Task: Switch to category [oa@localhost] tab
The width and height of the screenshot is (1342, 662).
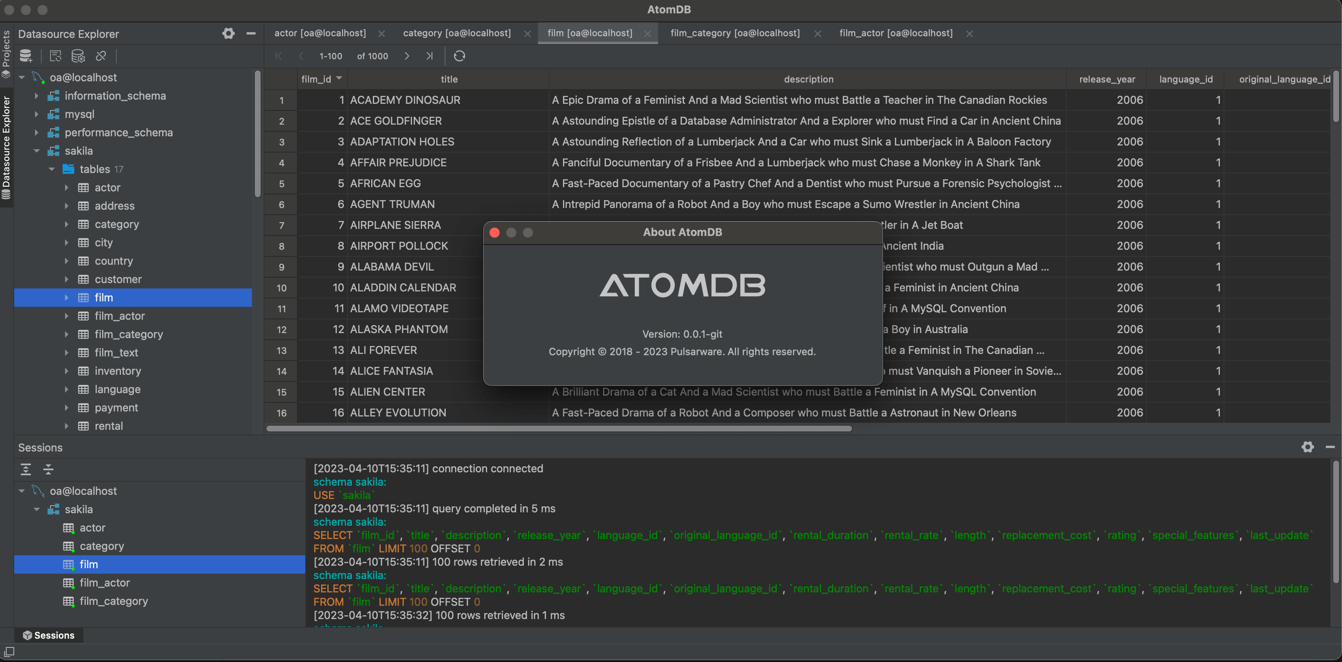Action: point(457,33)
